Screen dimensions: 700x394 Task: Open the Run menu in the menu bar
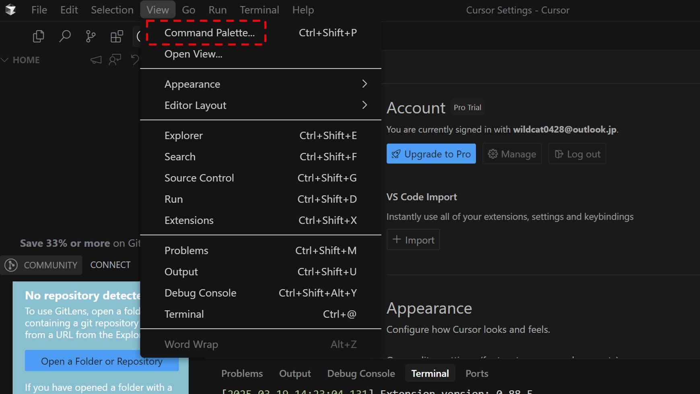(217, 10)
